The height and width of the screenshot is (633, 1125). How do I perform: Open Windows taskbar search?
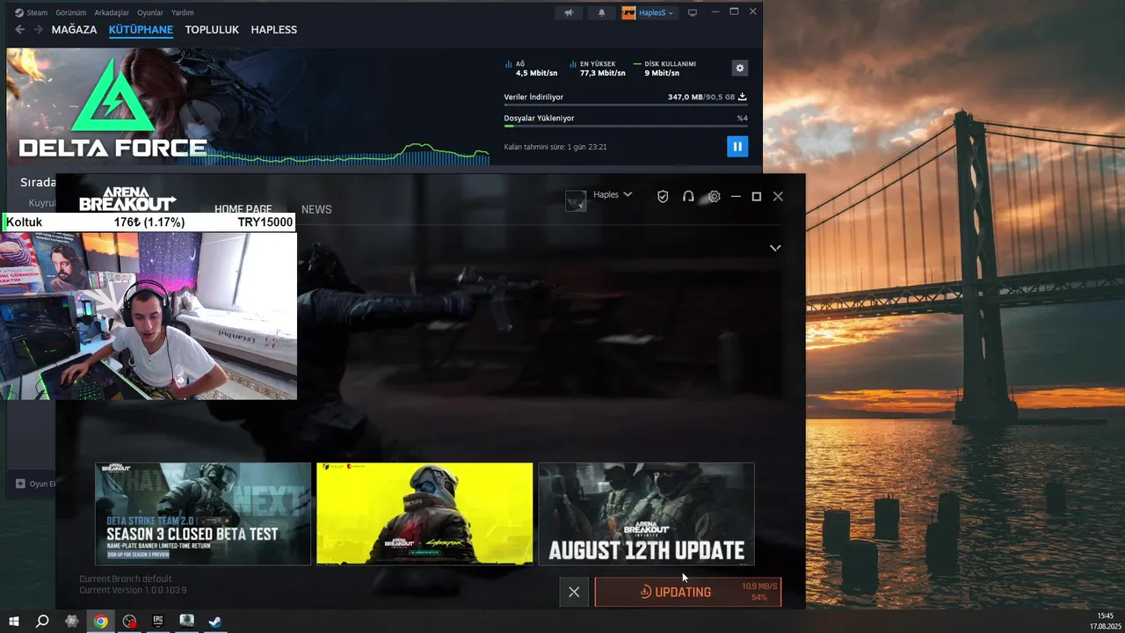click(x=42, y=622)
